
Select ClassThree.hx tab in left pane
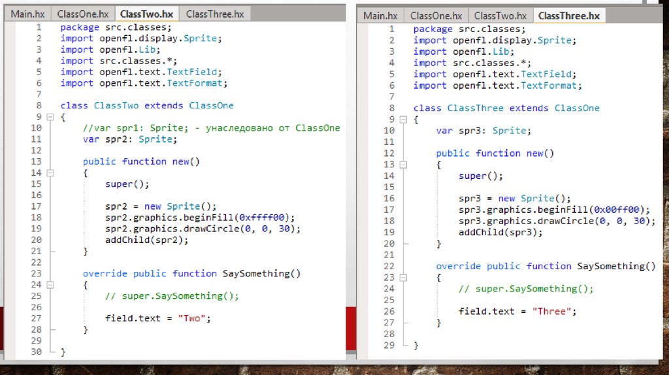[x=214, y=14]
